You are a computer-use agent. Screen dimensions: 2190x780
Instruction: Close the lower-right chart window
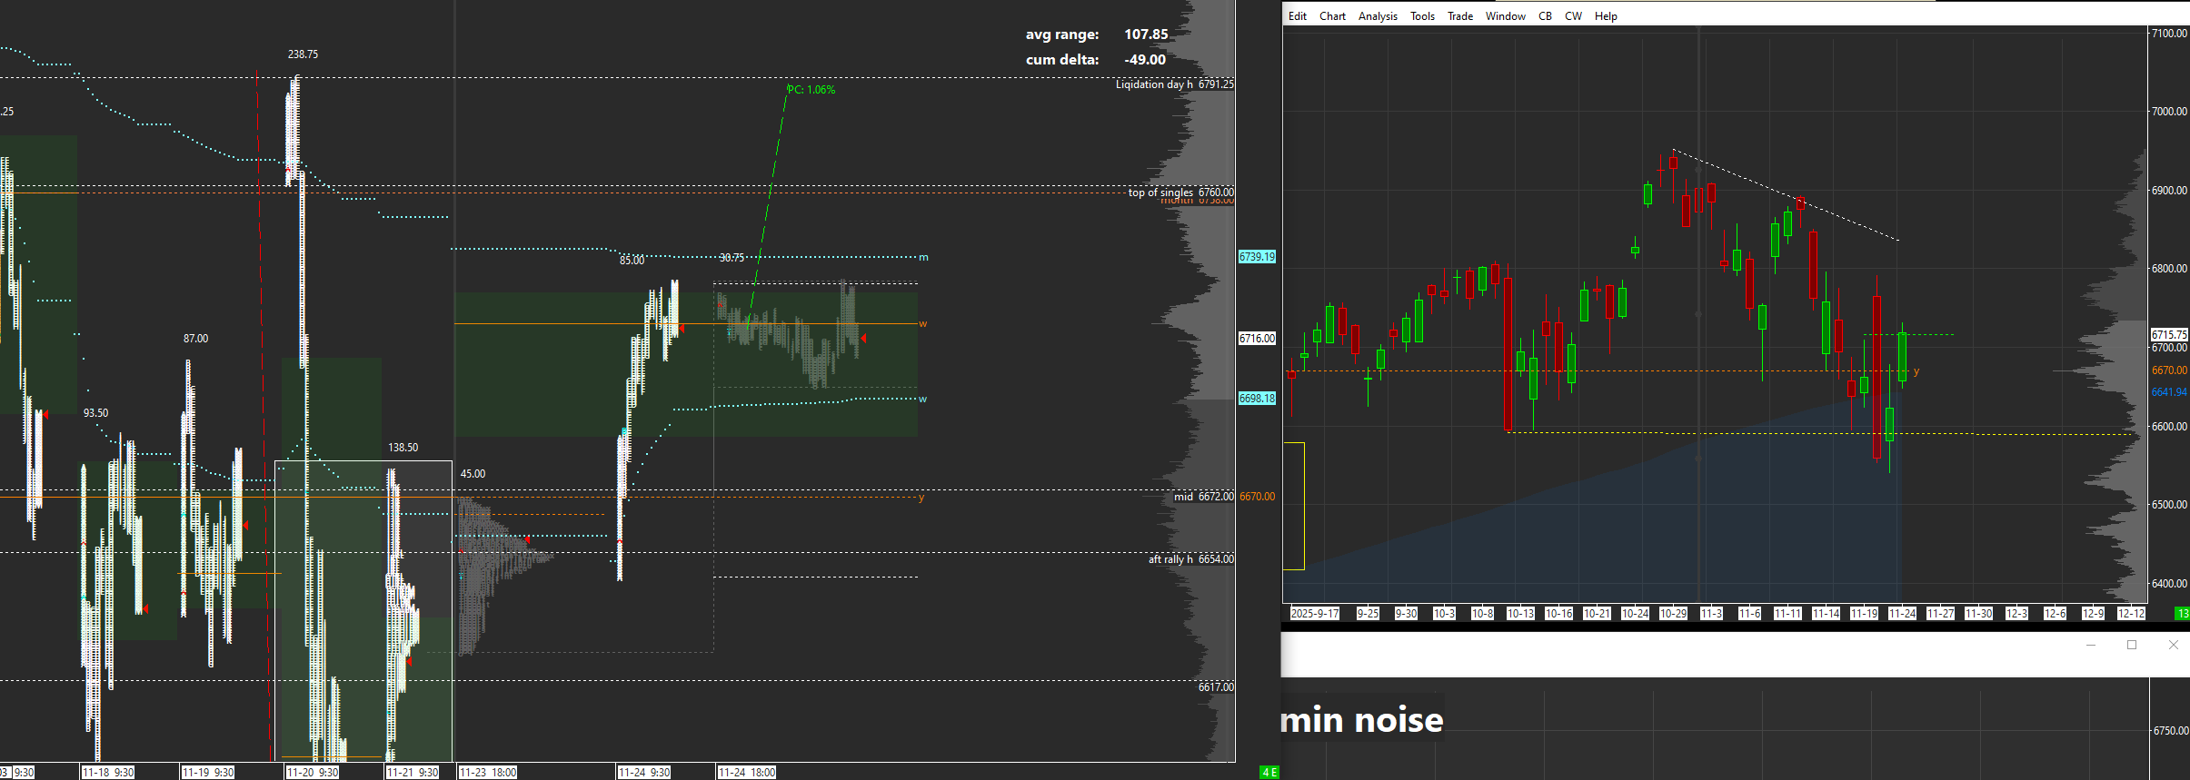pos(2173,645)
